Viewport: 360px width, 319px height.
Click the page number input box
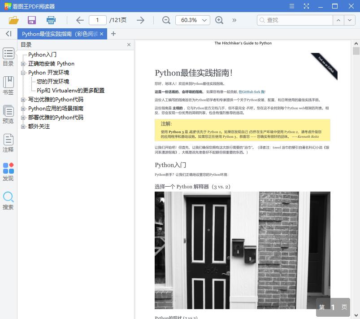pos(98,20)
